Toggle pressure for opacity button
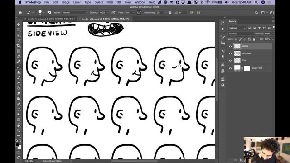This screenshot has height=163, width=290. [113, 13]
